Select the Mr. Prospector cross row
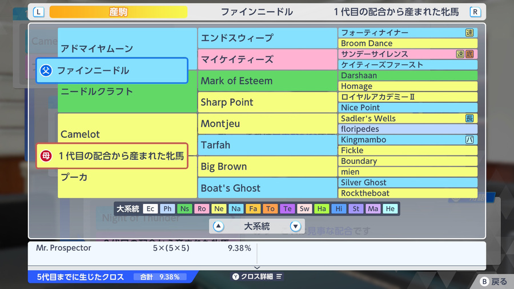514x289 pixels. [x=143, y=248]
